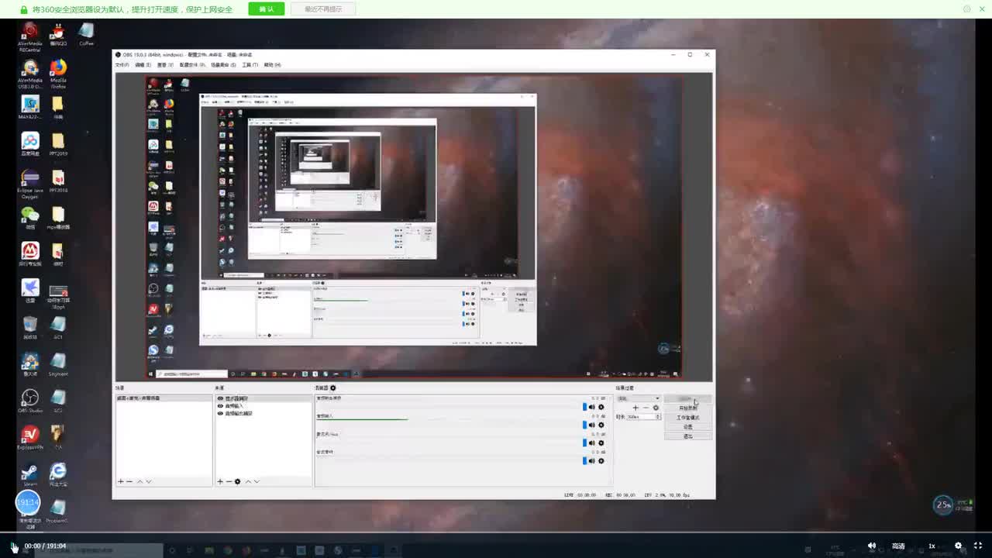The width and height of the screenshot is (992, 558).
Task: Open the 配置文件(P) menu in OBS
Action: coord(192,65)
